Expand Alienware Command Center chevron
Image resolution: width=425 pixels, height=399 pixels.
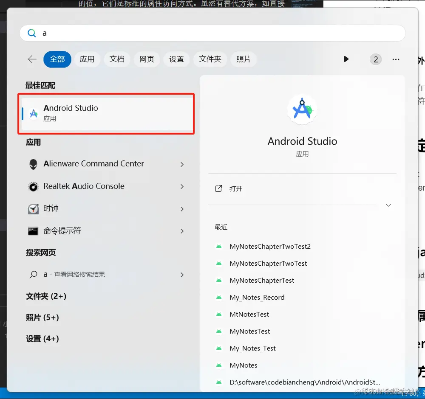[182, 164]
